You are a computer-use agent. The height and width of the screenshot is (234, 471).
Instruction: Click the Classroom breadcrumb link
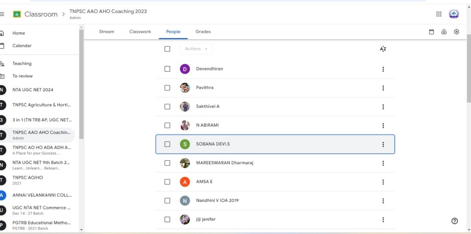pos(40,14)
